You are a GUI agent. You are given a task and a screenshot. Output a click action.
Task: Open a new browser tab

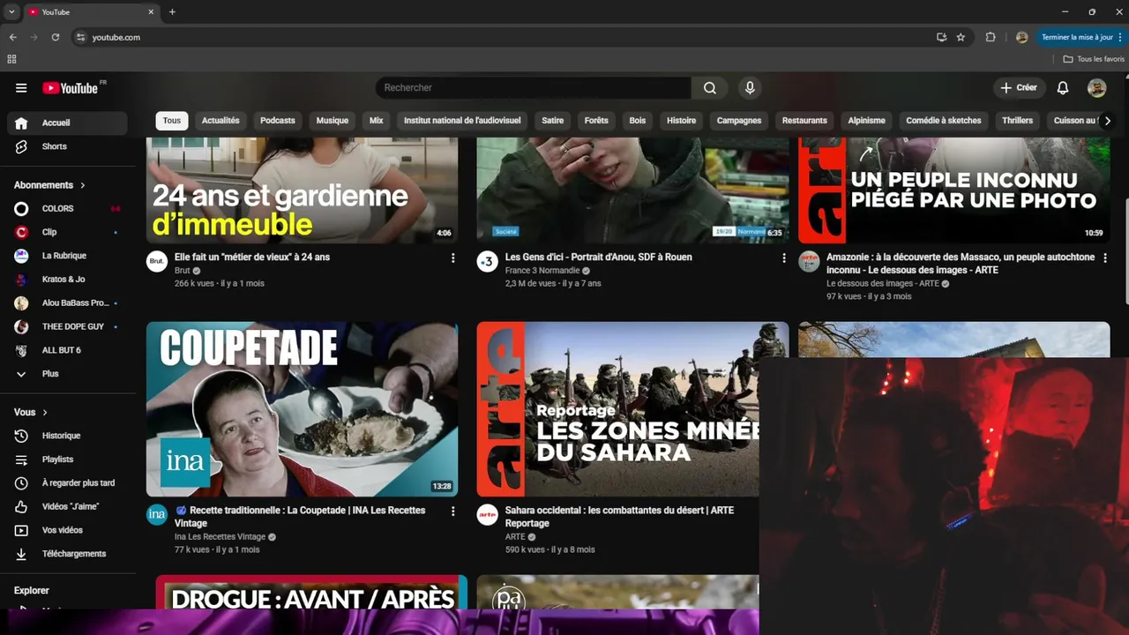coord(172,12)
